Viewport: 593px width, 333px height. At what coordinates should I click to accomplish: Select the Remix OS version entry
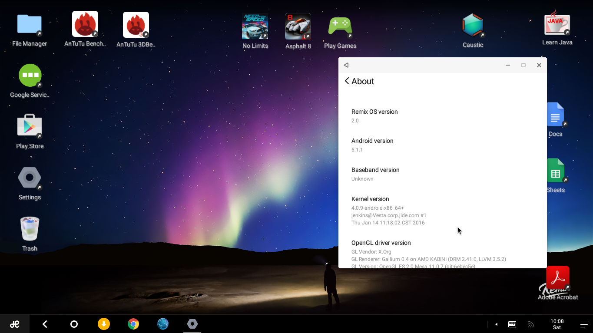click(443, 116)
